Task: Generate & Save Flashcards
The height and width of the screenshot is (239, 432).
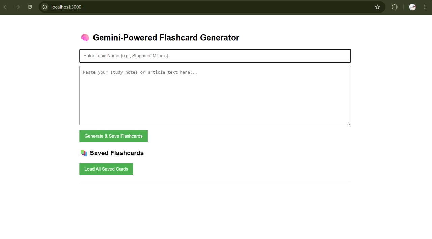Action: point(113,136)
